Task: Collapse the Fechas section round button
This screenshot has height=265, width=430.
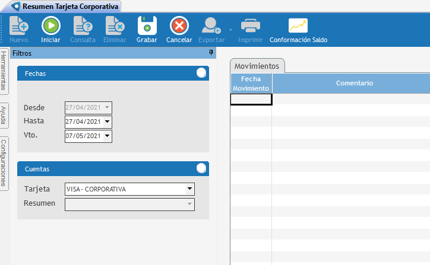Action: pos(201,74)
